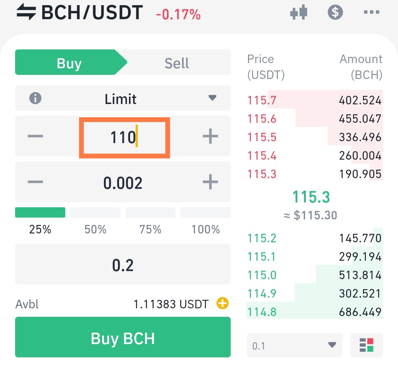Tap the swap pair arrows icon
The width and height of the screenshot is (398, 371).
pyautogui.click(x=26, y=12)
